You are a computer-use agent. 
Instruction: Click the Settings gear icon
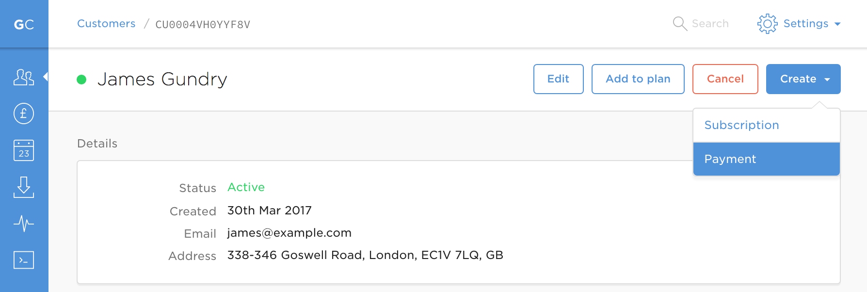pos(767,24)
